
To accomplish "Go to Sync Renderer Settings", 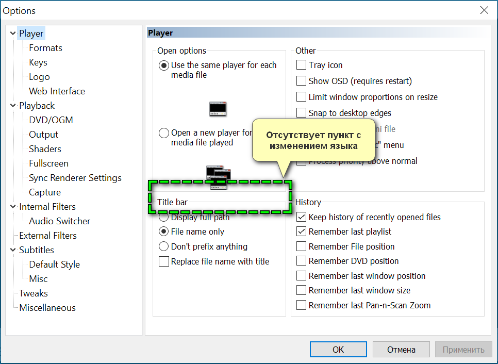I will click(x=75, y=178).
